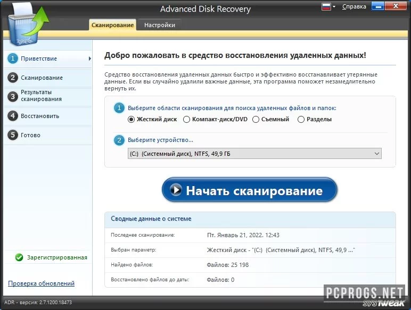Click the Russian flag language icon
Image resolution: width=411 pixels, height=310 pixels.
[326, 6]
